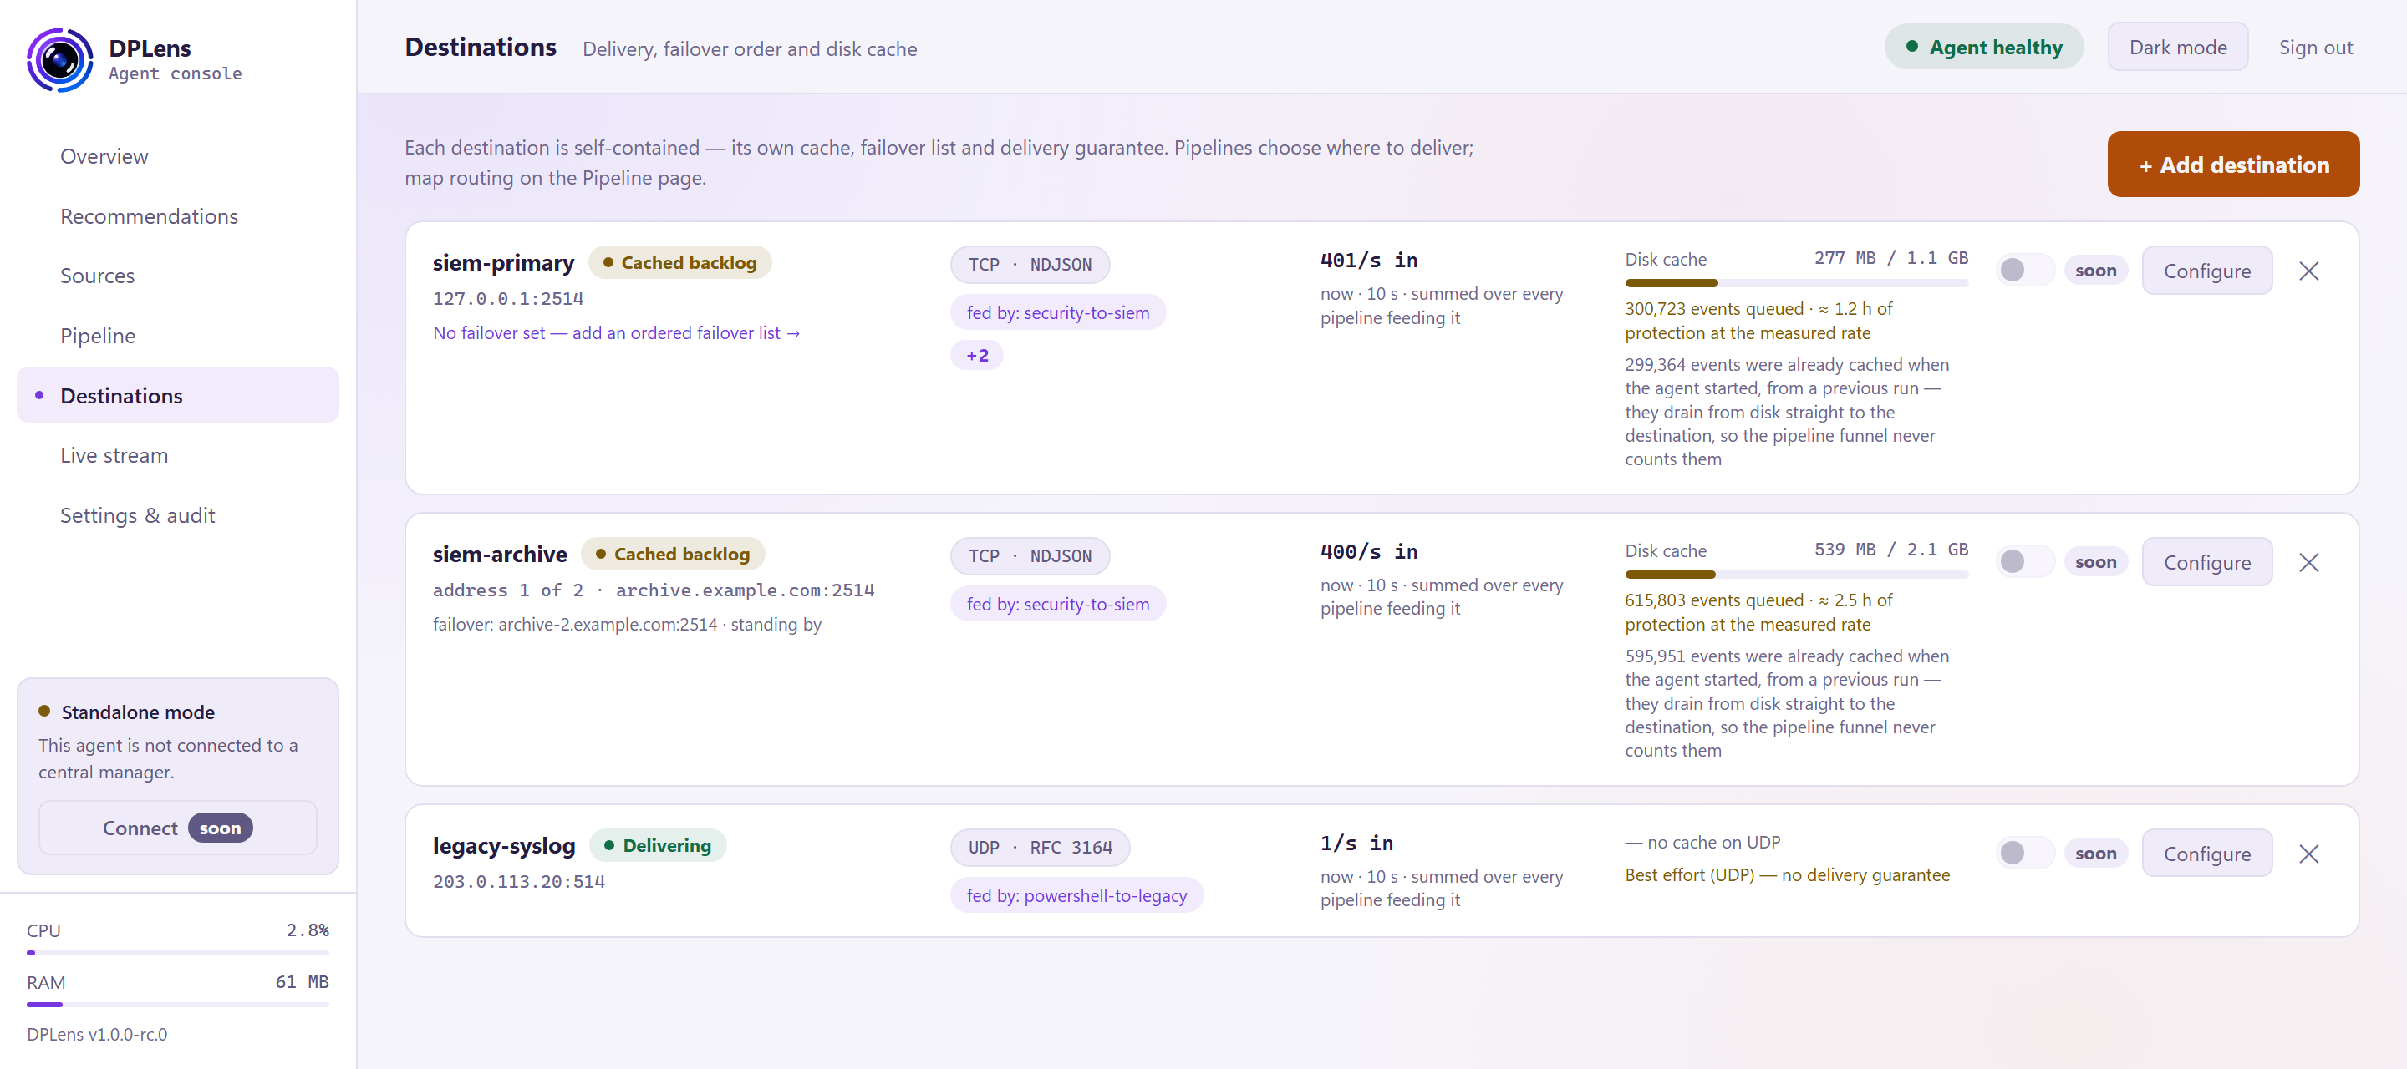
Task: Click Connect to central manager button
Action: [x=177, y=828]
